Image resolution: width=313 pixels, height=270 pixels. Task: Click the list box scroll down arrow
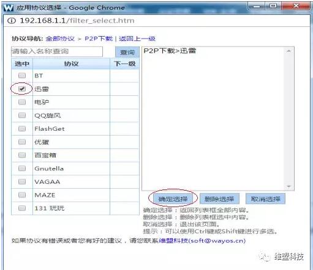288,186
